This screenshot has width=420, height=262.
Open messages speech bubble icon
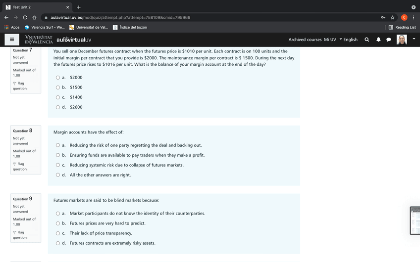click(x=389, y=40)
